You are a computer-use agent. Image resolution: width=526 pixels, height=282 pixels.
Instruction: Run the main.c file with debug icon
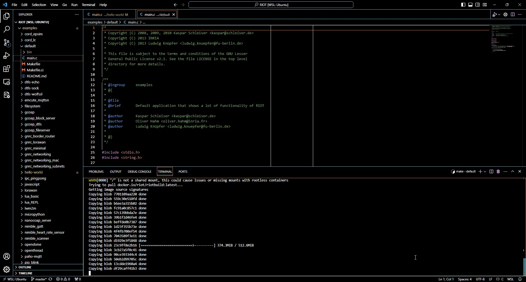(x=495, y=14)
